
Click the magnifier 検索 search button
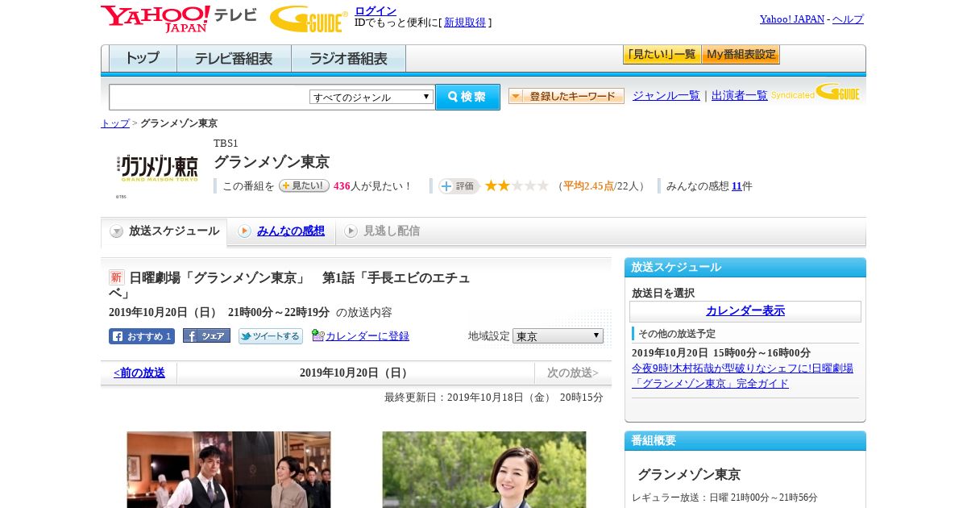[x=467, y=97]
